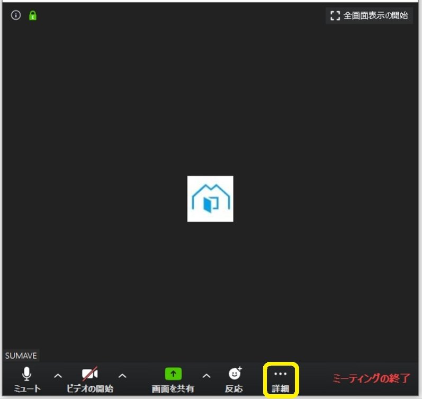This screenshot has height=399, width=422.
Task: Open reactions with 反応
Action: pyautogui.click(x=234, y=379)
